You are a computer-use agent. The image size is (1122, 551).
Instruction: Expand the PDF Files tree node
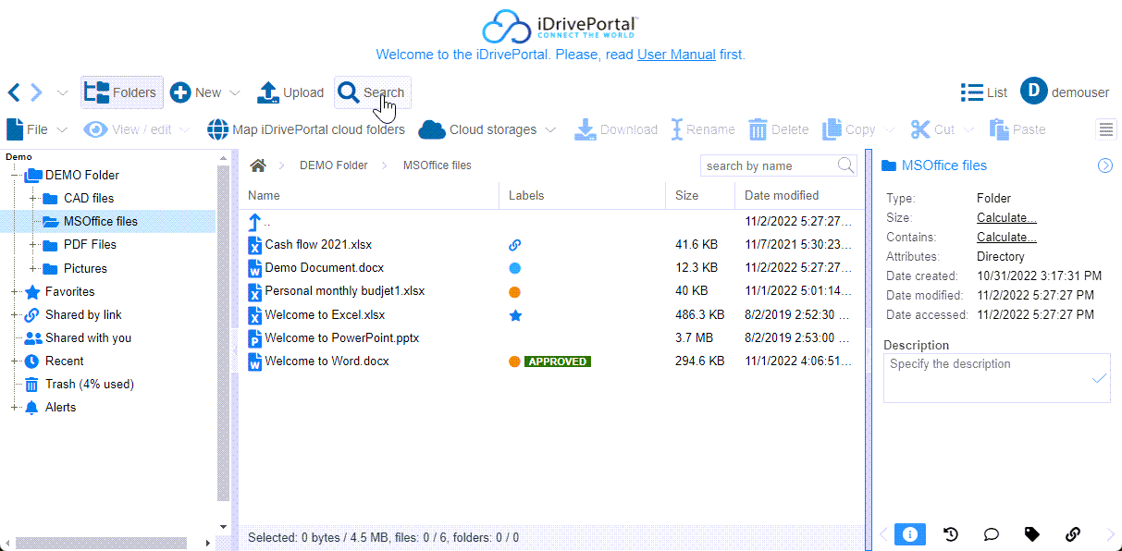coord(33,245)
